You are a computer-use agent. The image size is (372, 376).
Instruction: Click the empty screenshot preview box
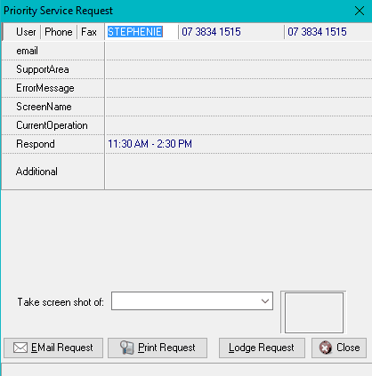pos(314,313)
